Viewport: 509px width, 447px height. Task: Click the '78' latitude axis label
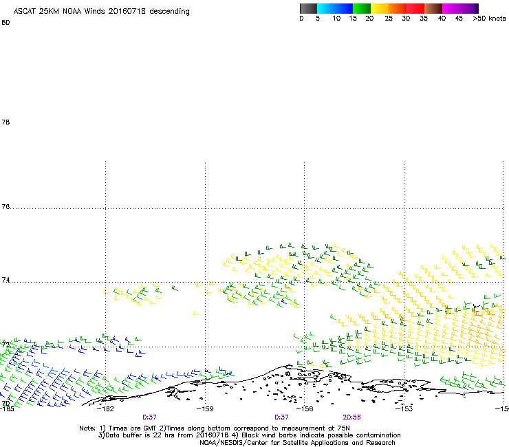click(x=6, y=122)
